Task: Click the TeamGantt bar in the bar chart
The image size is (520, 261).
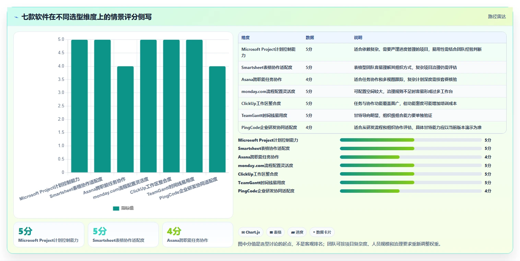Action: pyautogui.click(x=194, y=106)
